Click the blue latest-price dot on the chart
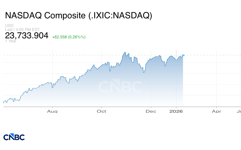241x150 pixels. point(183,55)
